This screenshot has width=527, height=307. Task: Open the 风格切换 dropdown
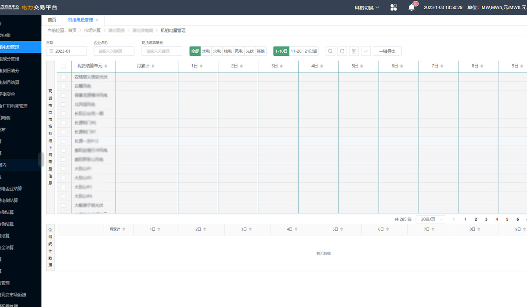367,7
